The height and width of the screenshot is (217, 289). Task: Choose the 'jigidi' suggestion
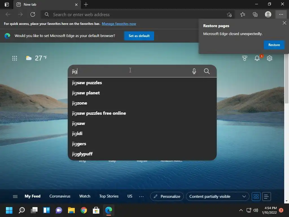pyautogui.click(x=142, y=133)
